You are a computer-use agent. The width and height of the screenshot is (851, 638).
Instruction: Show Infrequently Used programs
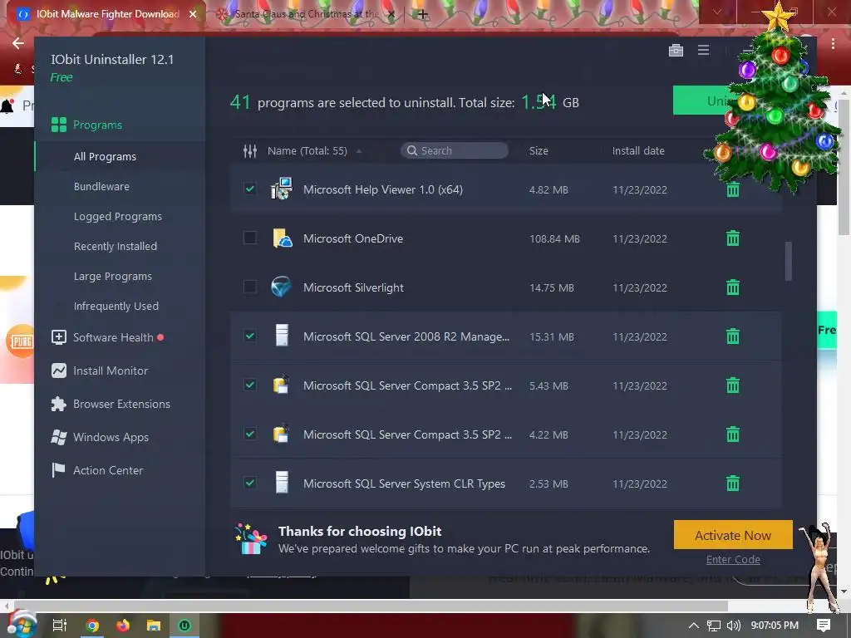pyautogui.click(x=116, y=306)
